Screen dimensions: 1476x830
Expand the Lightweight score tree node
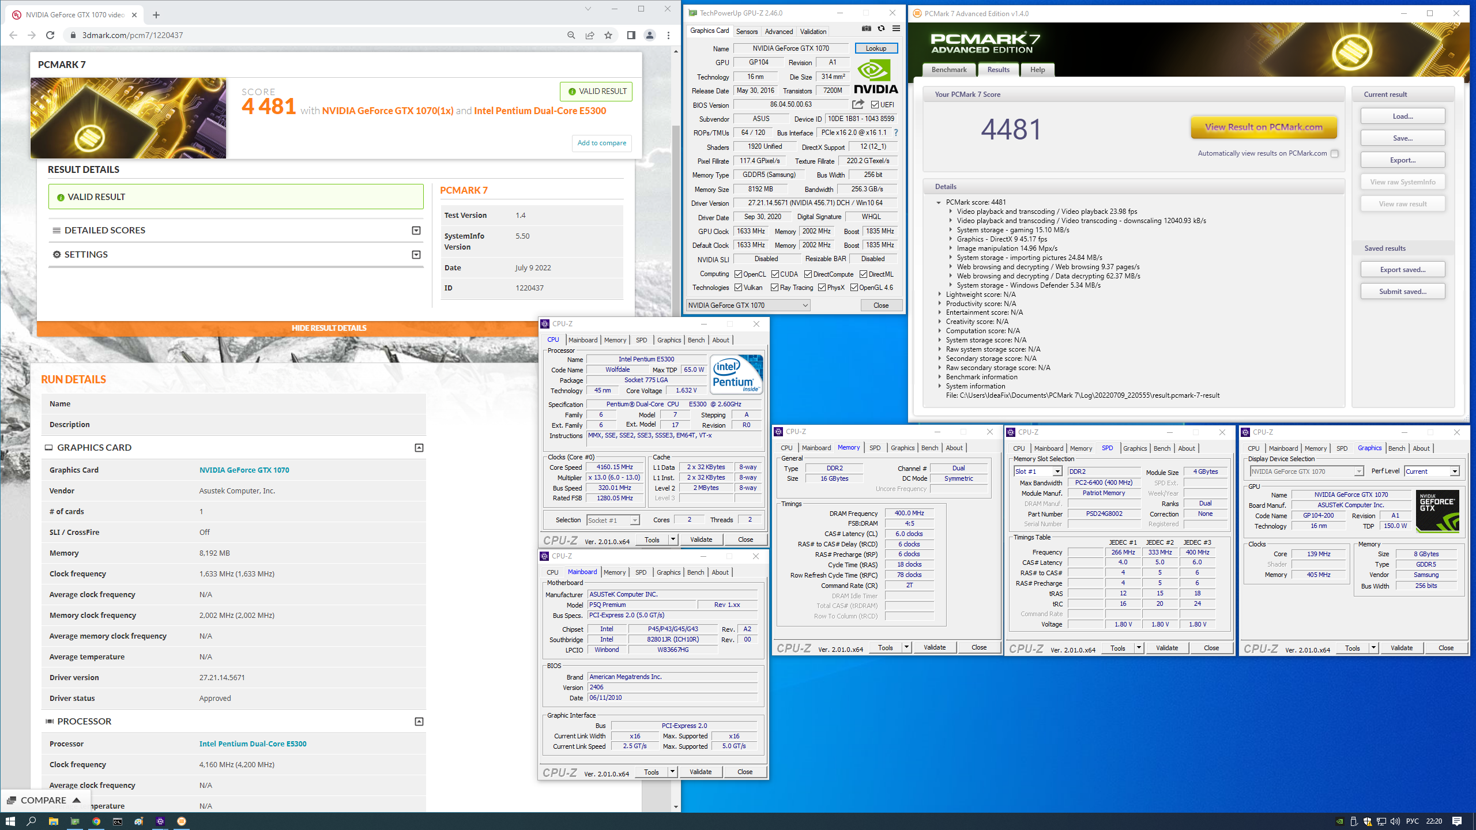pyautogui.click(x=939, y=295)
